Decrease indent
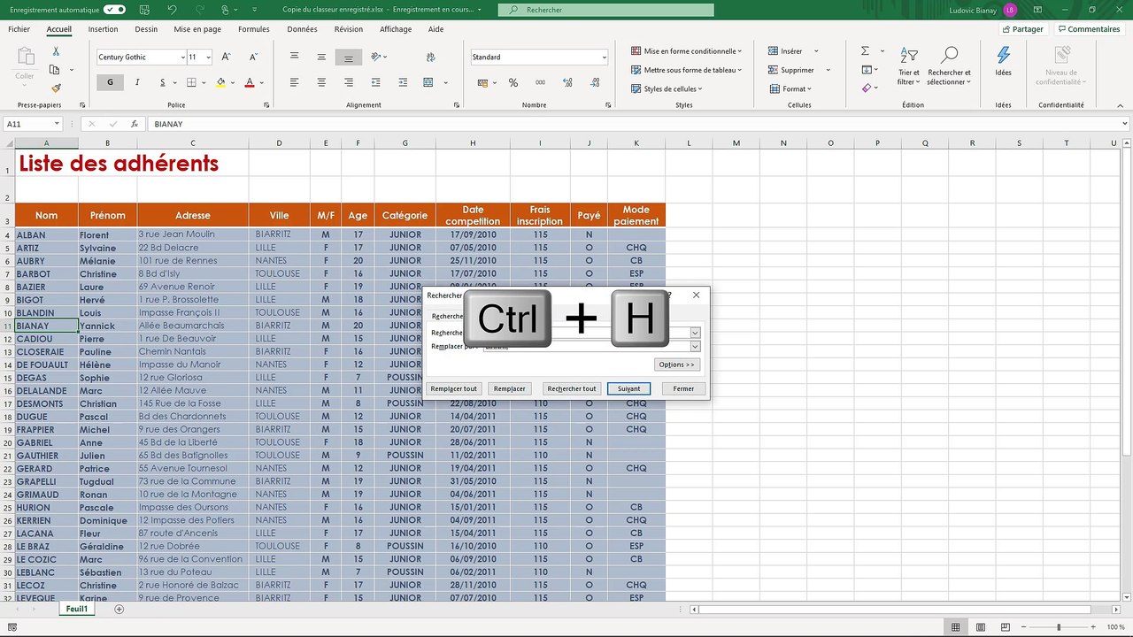 pos(377,82)
